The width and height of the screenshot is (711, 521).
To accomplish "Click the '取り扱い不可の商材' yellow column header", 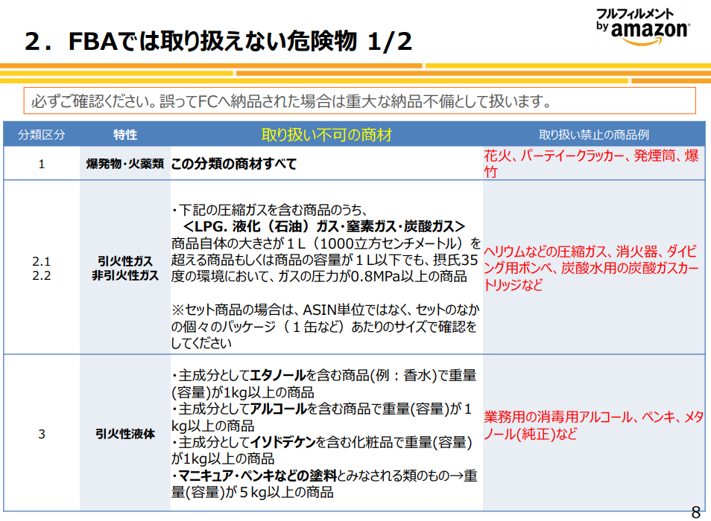I will click(x=326, y=135).
